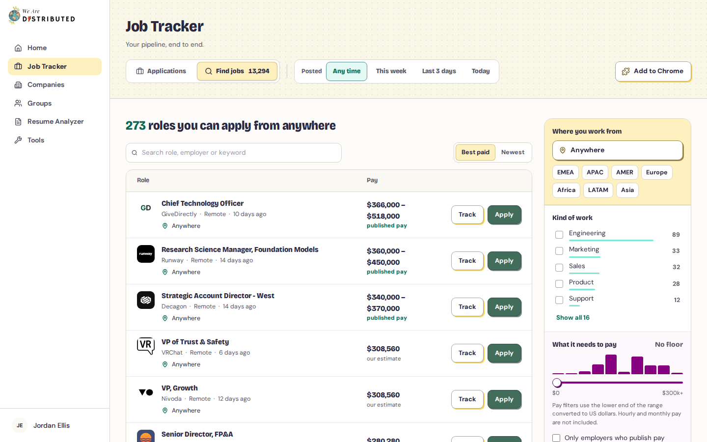Click the JE user avatar
The height and width of the screenshot is (442, 707).
20,425
